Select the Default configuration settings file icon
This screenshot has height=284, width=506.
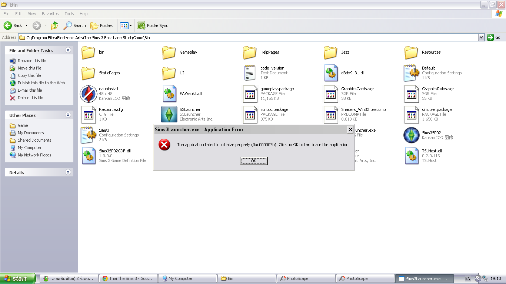coord(411,73)
